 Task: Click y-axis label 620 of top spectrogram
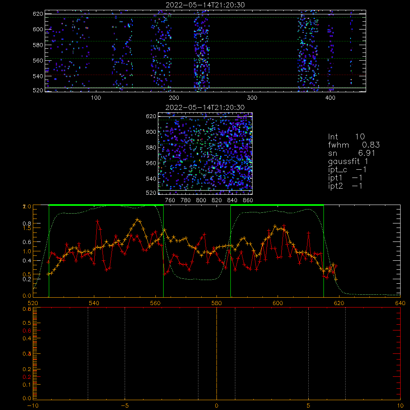[x=38, y=14]
